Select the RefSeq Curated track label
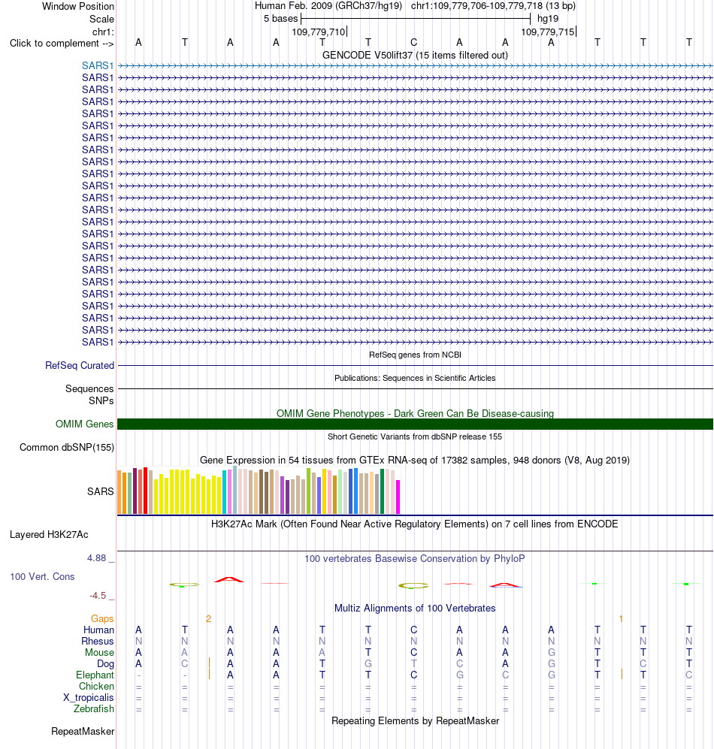 80,365
